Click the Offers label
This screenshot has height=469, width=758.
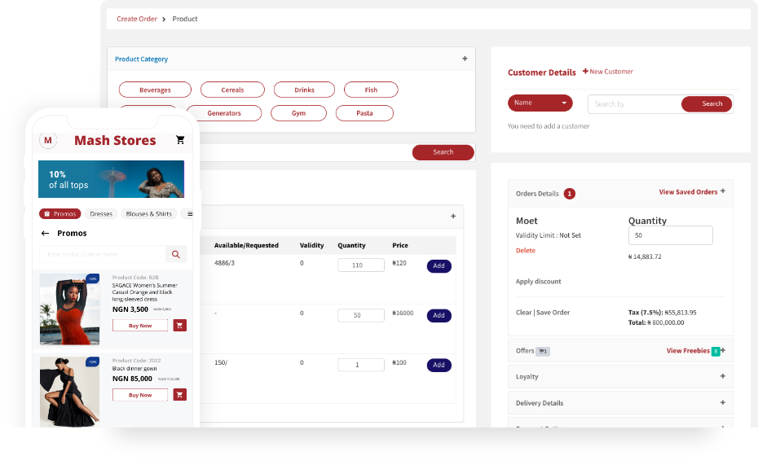pyautogui.click(x=525, y=351)
